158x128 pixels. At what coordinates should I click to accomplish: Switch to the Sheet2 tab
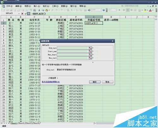[21, 123]
